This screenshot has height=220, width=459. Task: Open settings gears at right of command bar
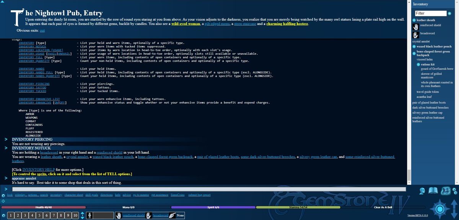[455, 191]
